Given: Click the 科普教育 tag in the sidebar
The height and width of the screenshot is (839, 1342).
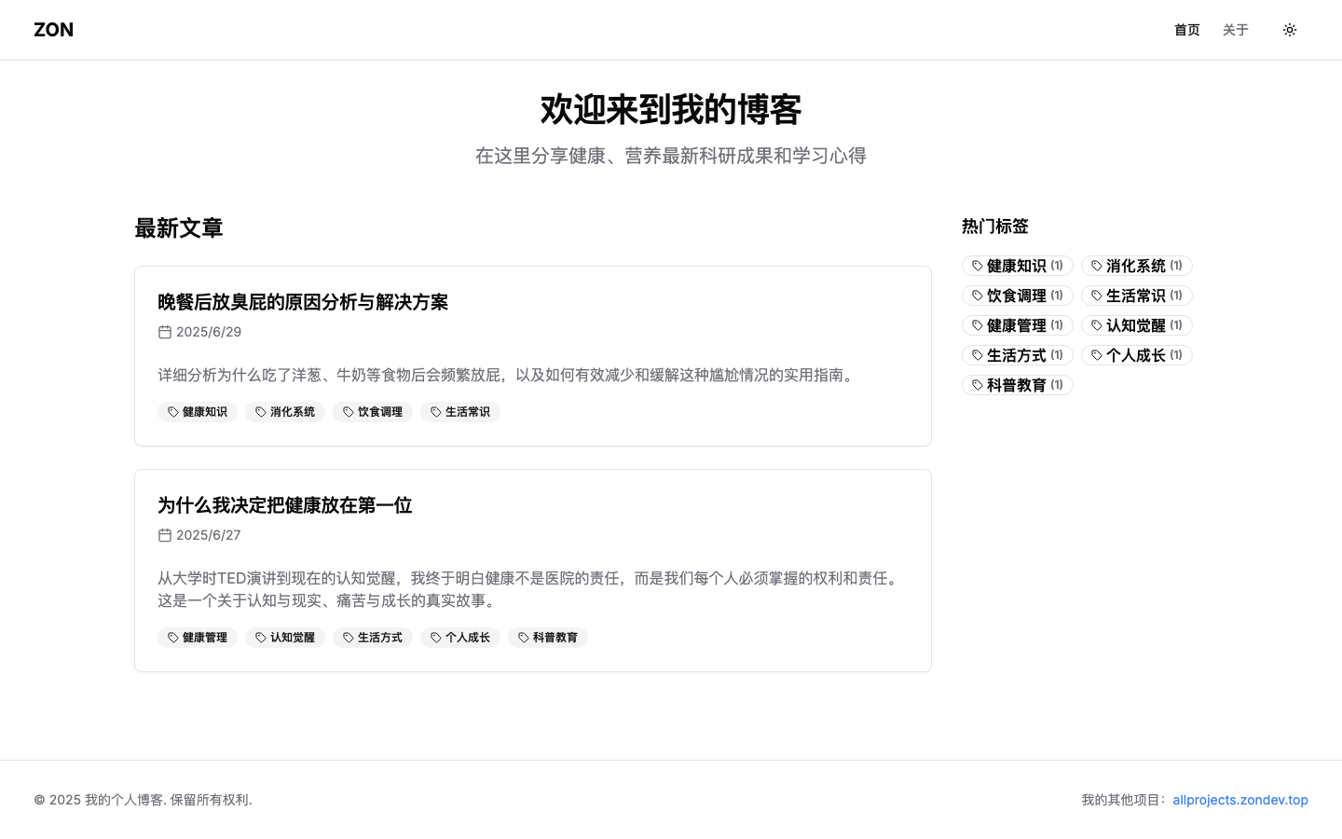Looking at the screenshot, I should [1017, 384].
